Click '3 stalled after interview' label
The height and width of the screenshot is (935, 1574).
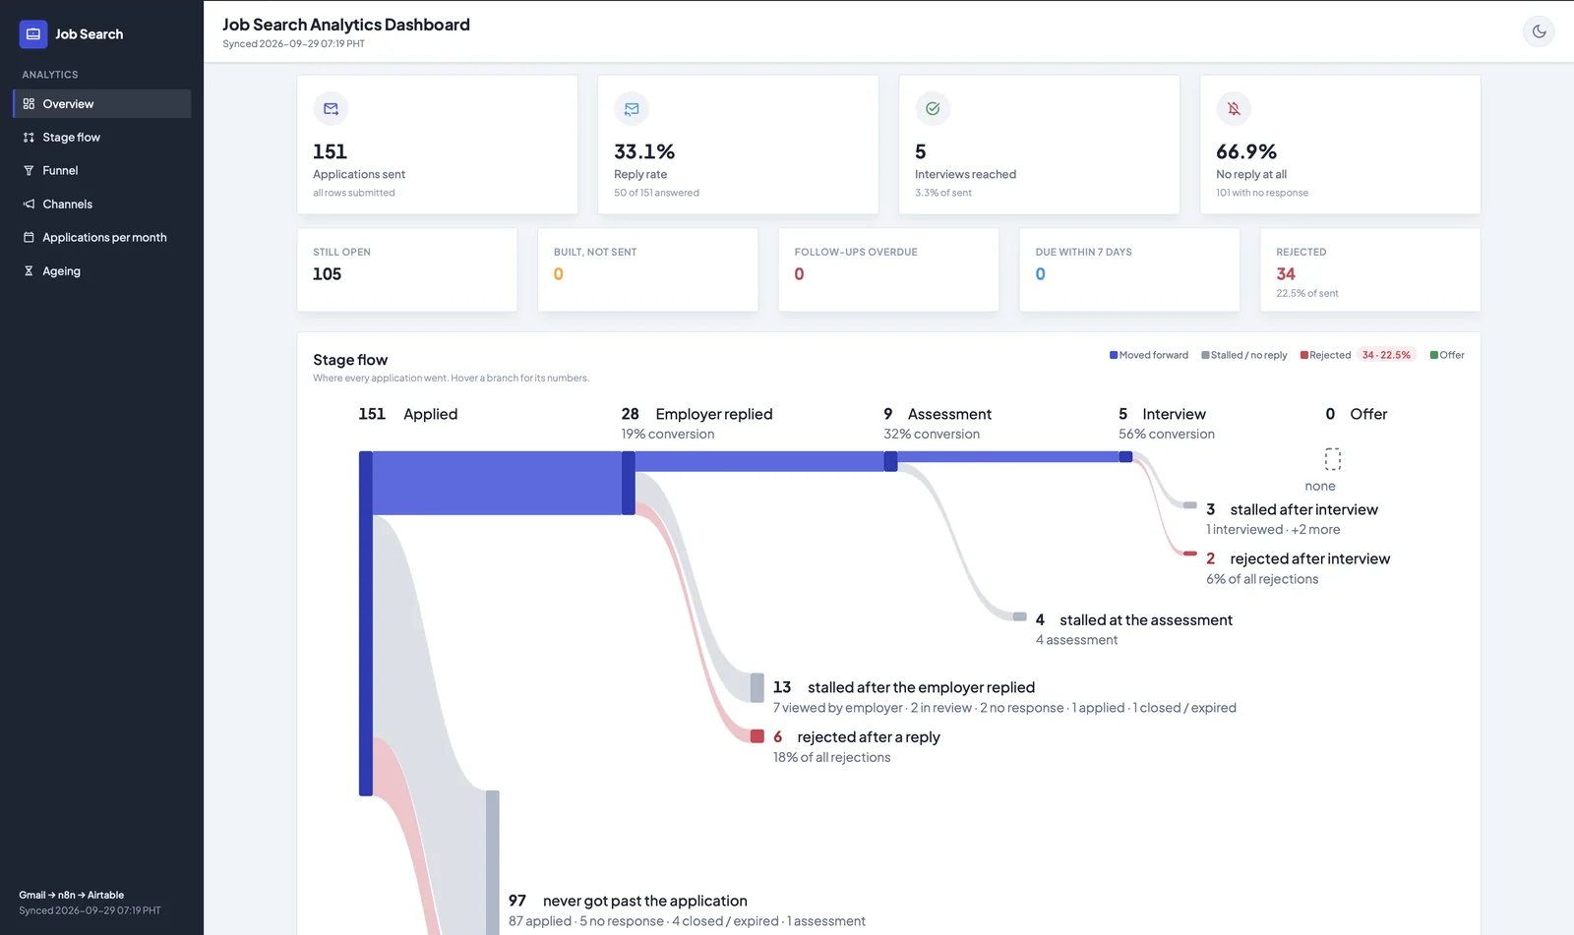(1293, 510)
